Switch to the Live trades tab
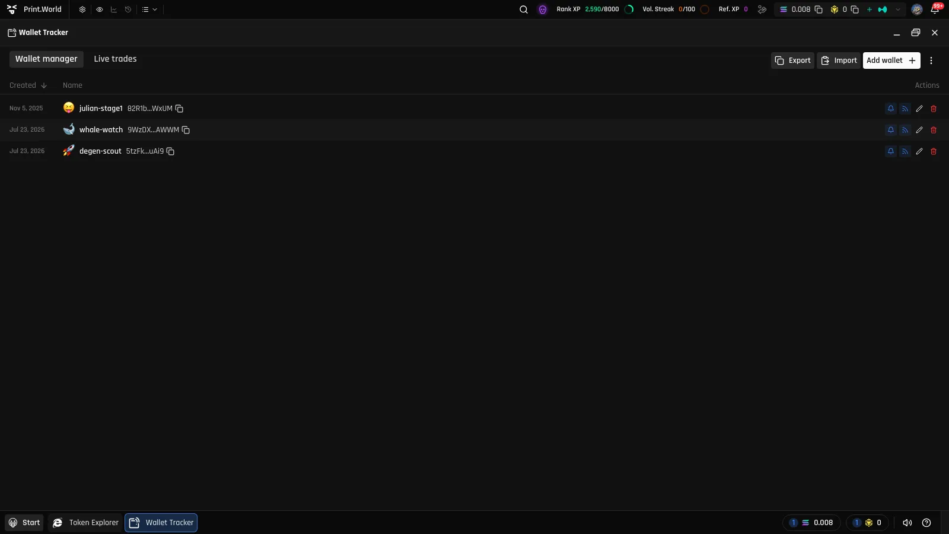 coord(115,59)
